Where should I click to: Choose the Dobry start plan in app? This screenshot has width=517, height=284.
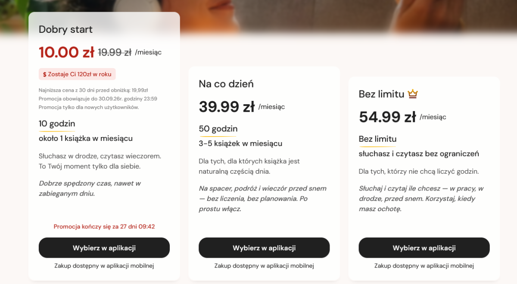(x=104, y=248)
